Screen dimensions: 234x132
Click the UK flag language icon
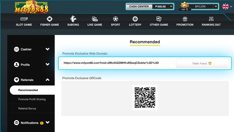(225, 6)
